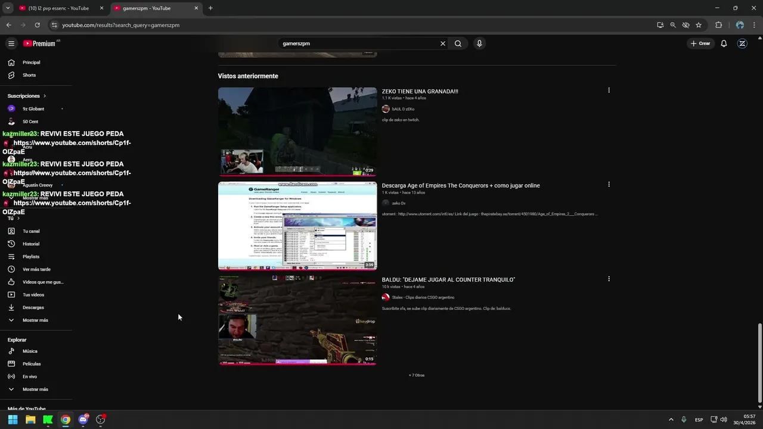Open Descargas in the sidebar
Screen dimensions: 763x429
pyautogui.click(x=36, y=307)
